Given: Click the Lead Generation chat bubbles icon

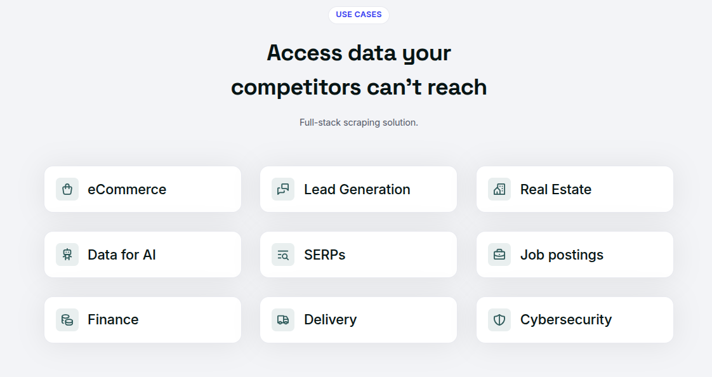Looking at the screenshot, I should [283, 189].
